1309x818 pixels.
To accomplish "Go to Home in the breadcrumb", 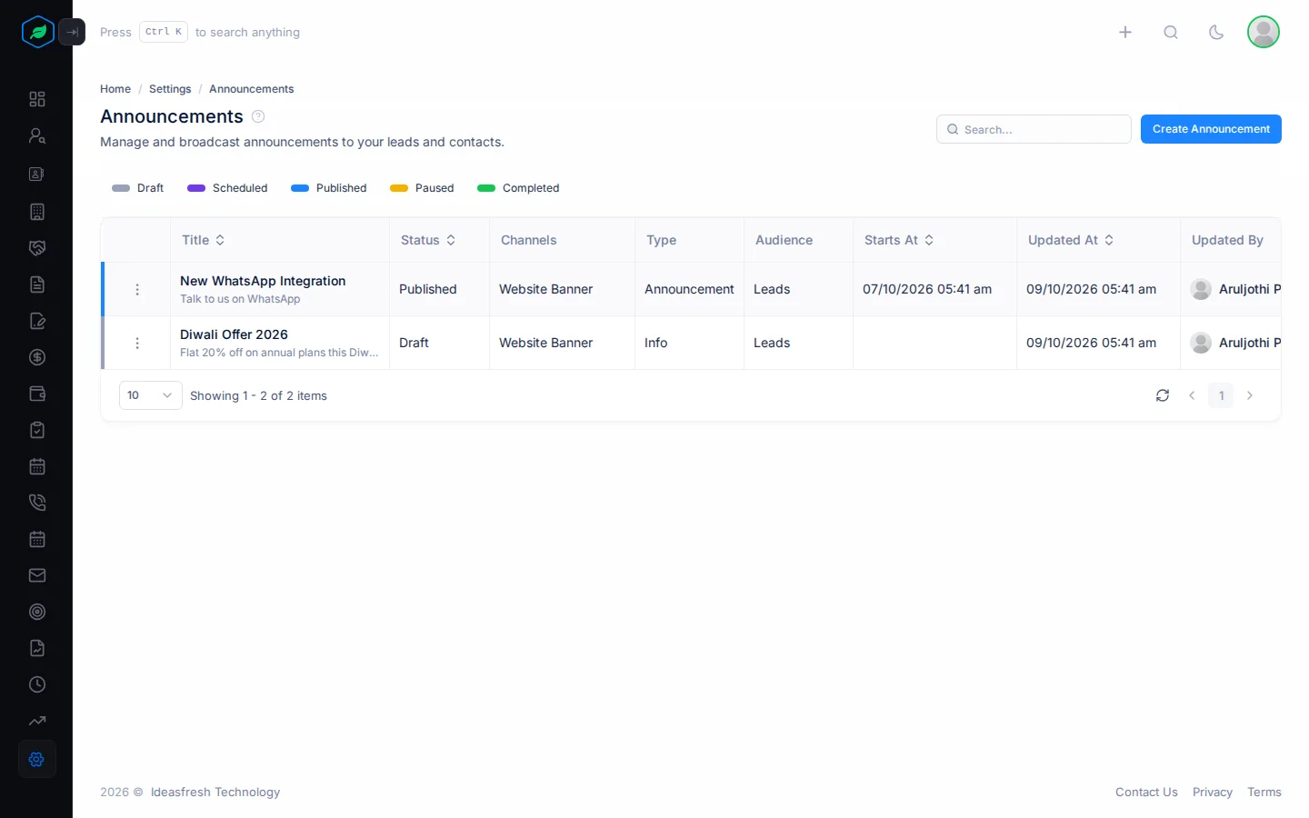I will 115,89.
